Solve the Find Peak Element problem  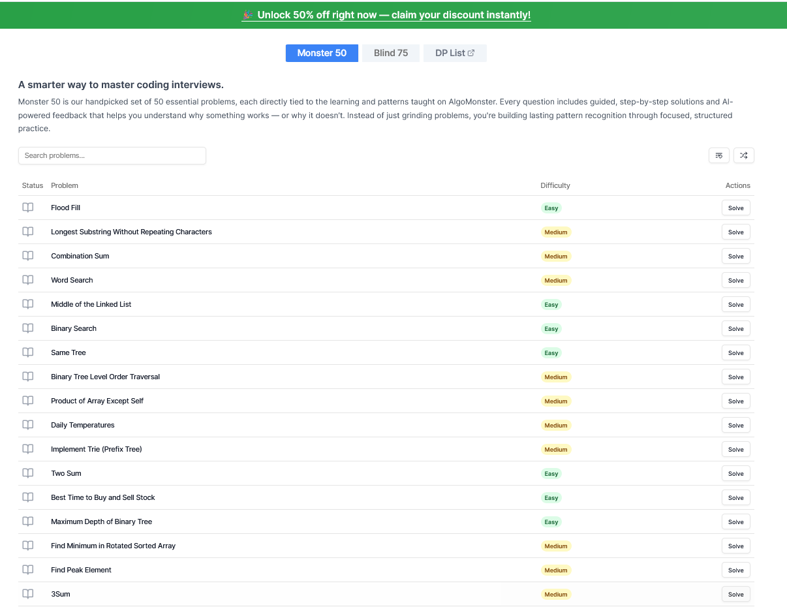(x=735, y=570)
